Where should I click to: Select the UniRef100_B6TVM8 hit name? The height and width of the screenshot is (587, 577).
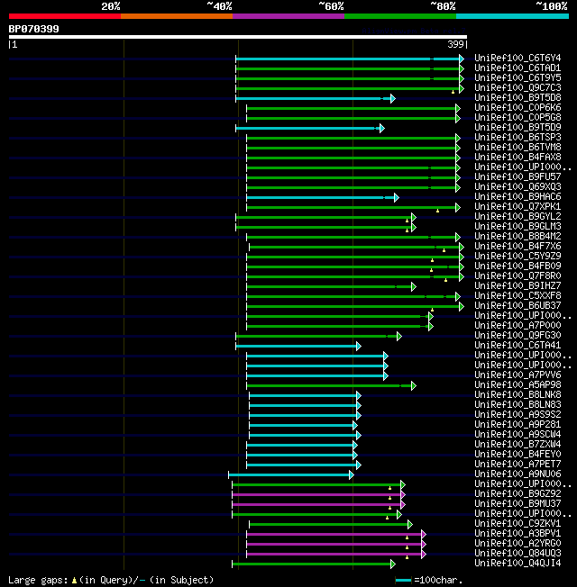click(x=517, y=147)
